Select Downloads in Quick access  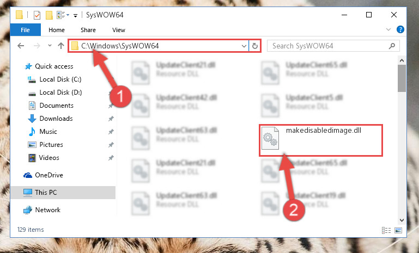coord(56,119)
